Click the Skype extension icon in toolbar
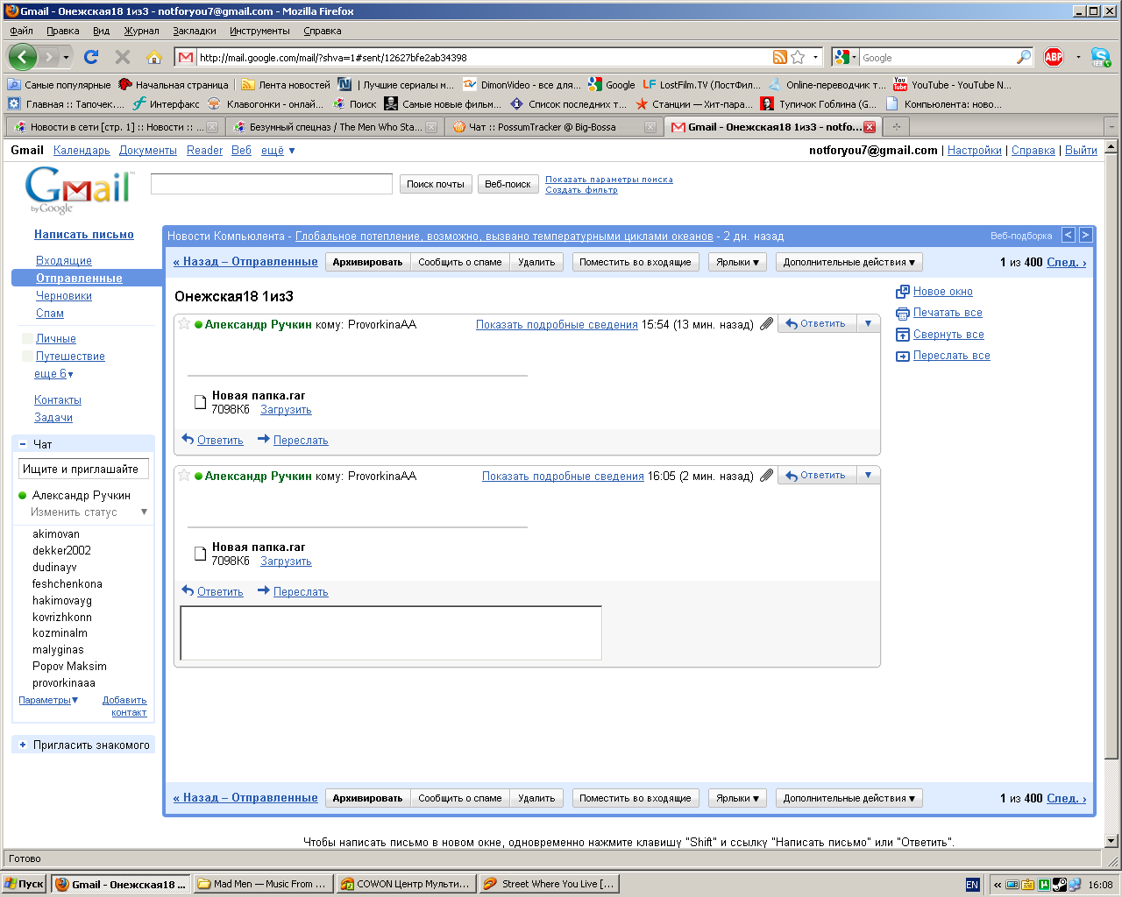Screen dimensions: 1122x897 1101,57
